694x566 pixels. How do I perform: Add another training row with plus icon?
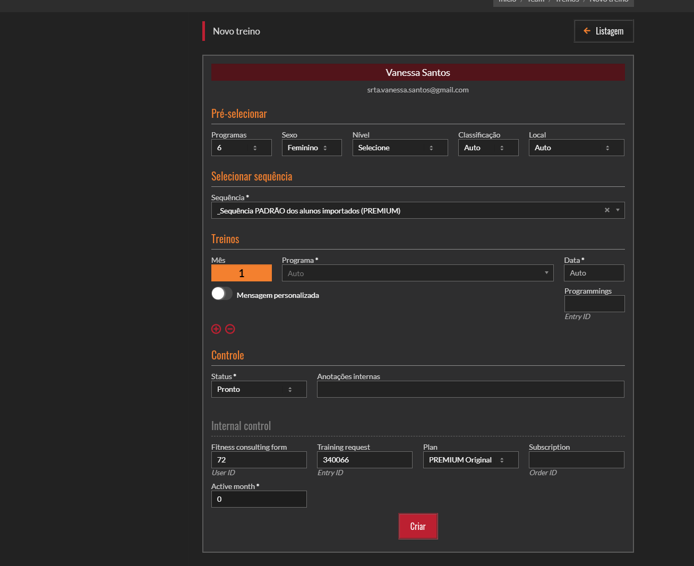216,329
